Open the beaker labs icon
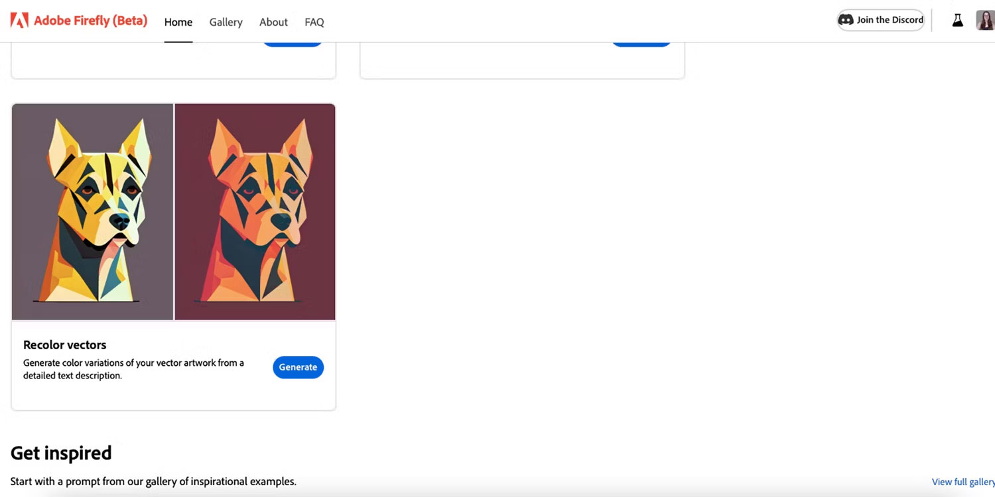 (957, 21)
